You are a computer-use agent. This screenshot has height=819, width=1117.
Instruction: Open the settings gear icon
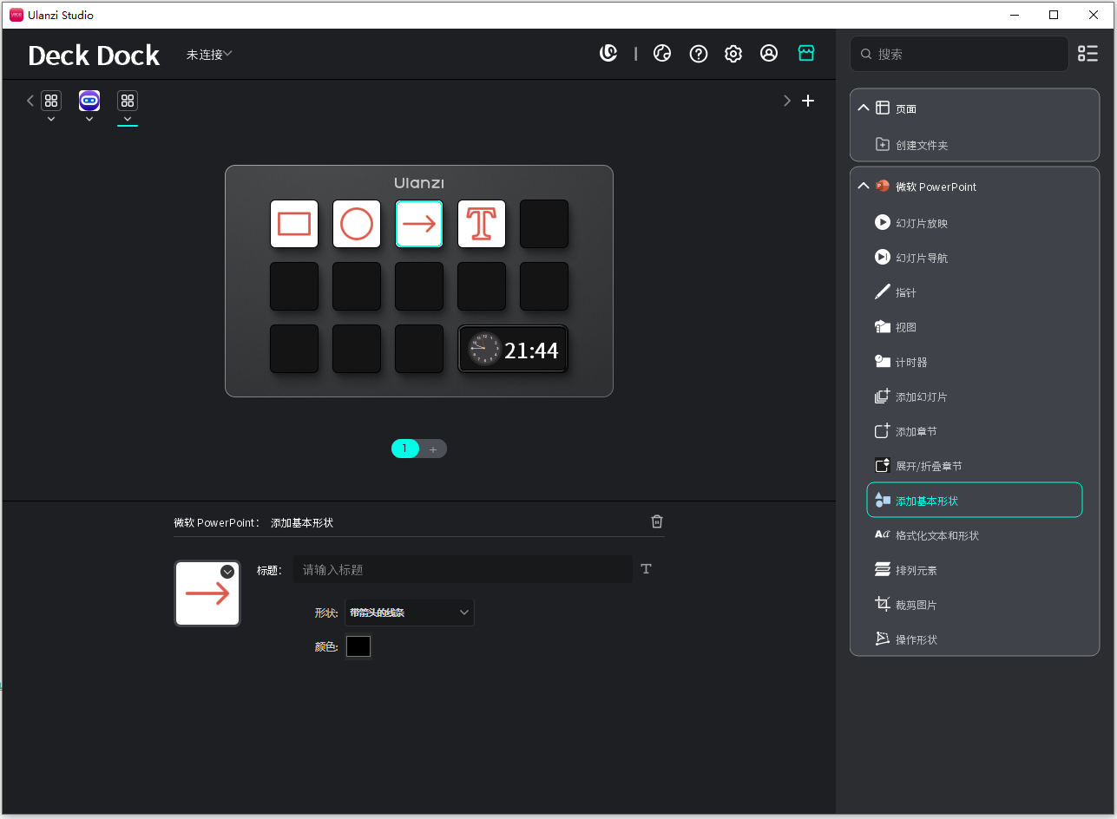click(x=733, y=54)
